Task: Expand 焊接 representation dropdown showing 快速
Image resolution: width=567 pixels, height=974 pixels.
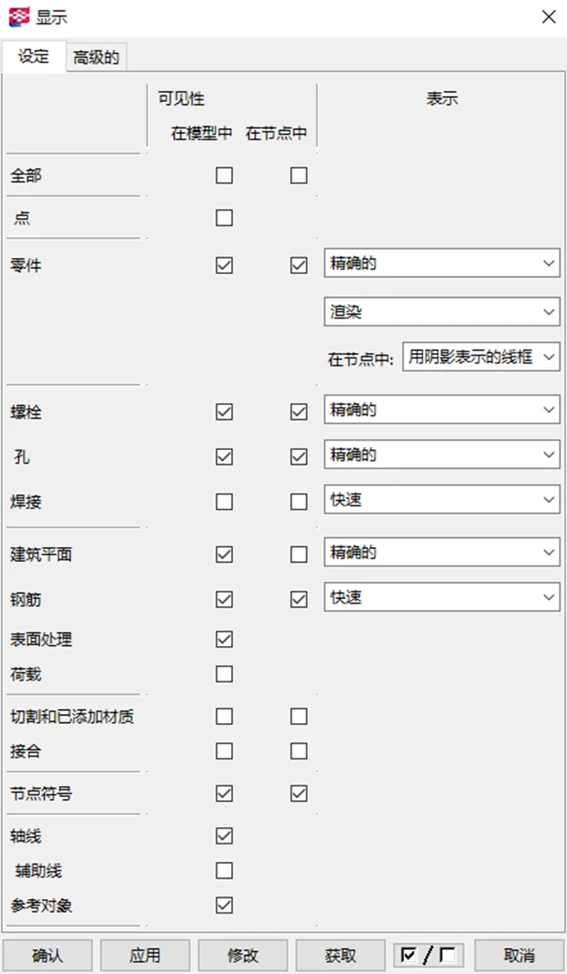Action: click(x=441, y=500)
